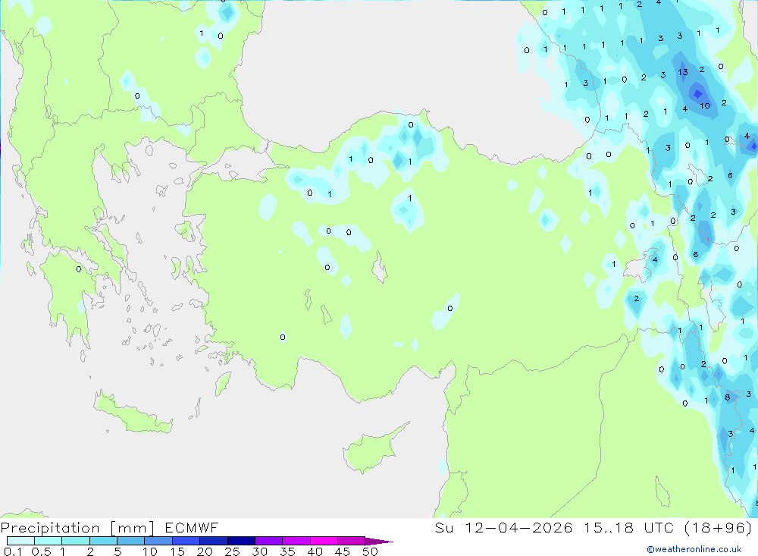Viewport: 758px width, 556px height.
Task: Click the above-50 arrow tip of legend
Action: click(379, 542)
